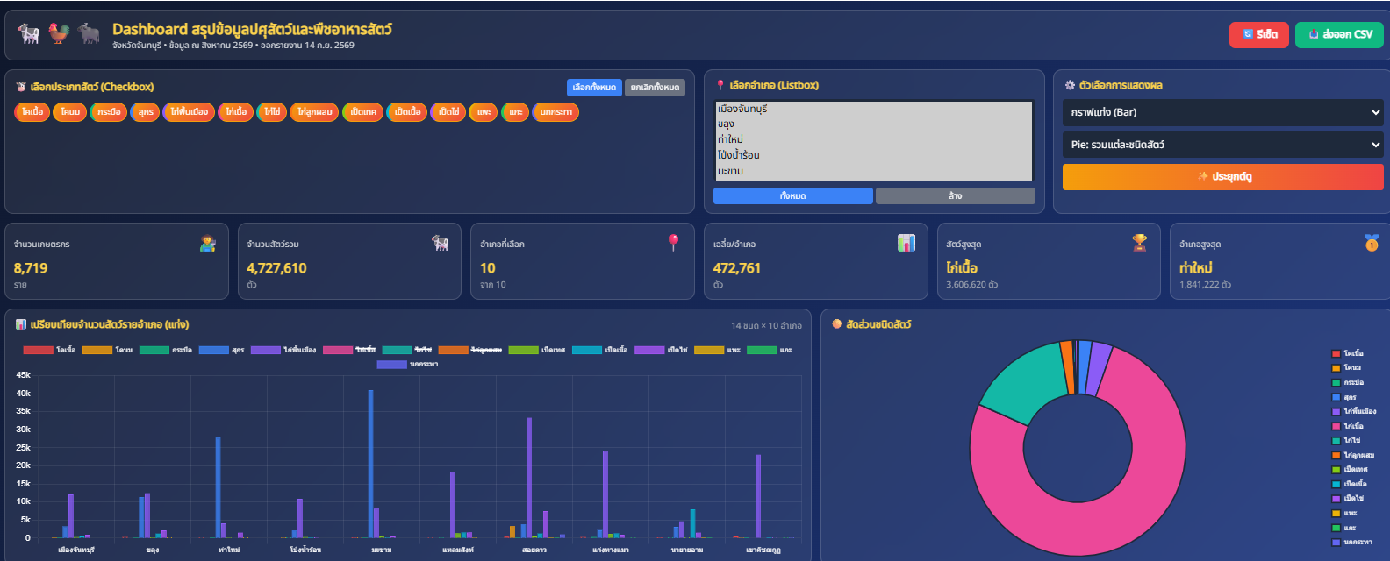Image resolution: width=1390 pixels, height=561 pixels.
Task: Toggle the ไก่พื้นเมือง animal chip
Action: click(x=189, y=112)
